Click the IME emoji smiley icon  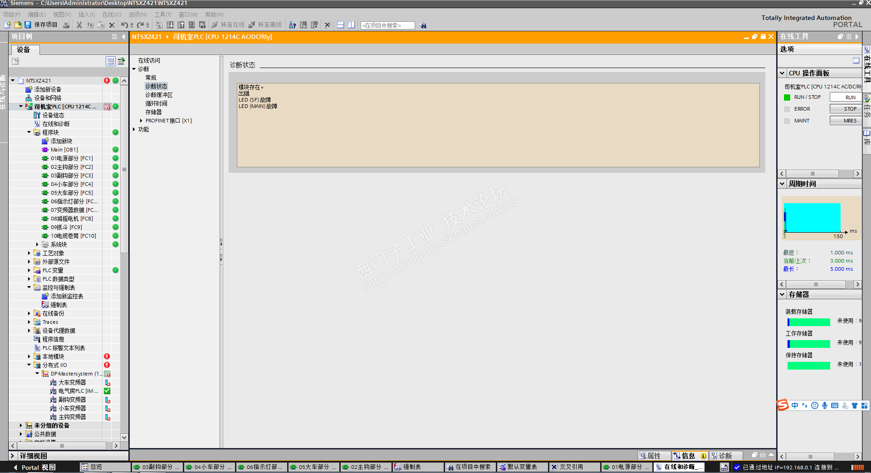815,405
